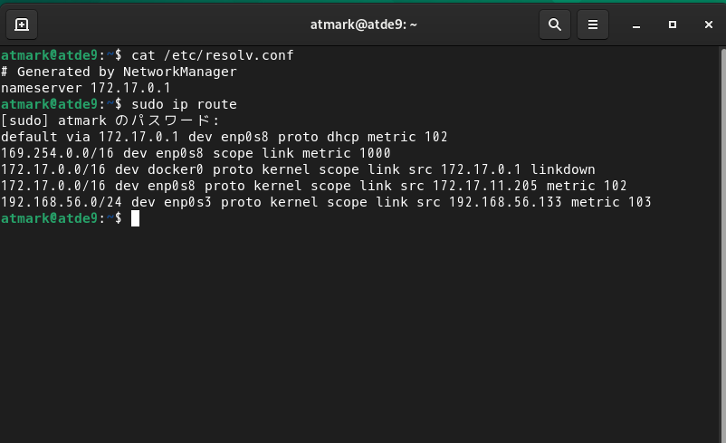Screen dimensions: 726x443
Task: Click the atmark@atde9 window title
Action: pyautogui.click(x=364, y=24)
